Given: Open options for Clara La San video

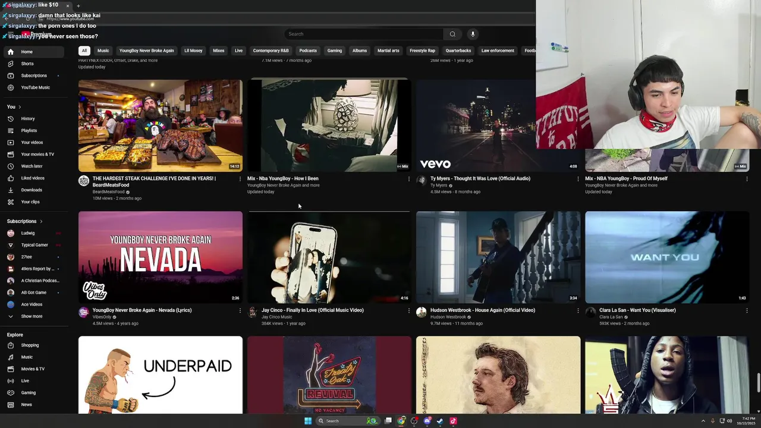Looking at the screenshot, I should coord(746,310).
